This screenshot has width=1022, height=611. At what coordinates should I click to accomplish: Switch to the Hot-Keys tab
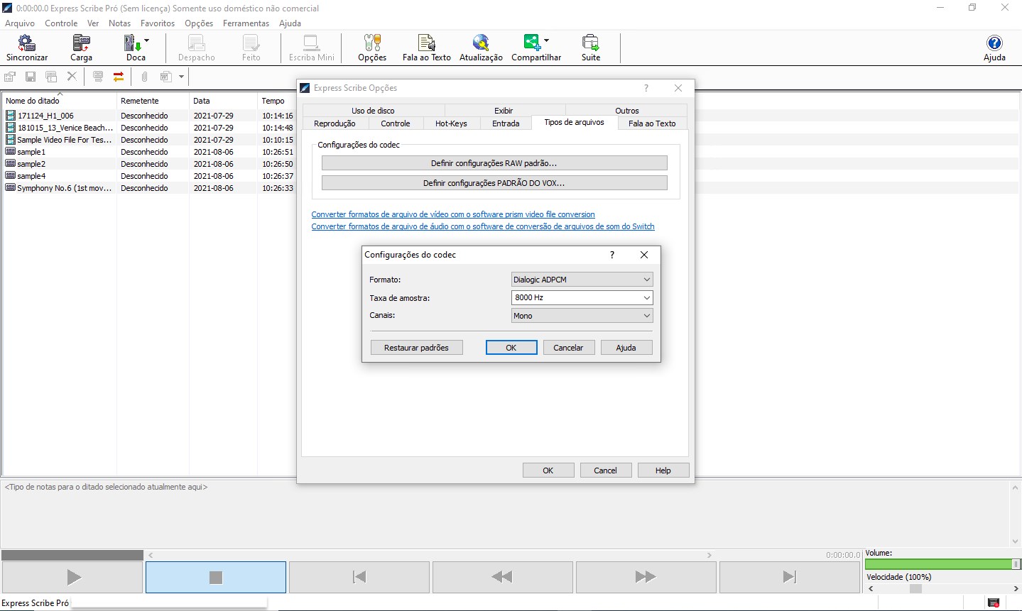coord(451,123)
